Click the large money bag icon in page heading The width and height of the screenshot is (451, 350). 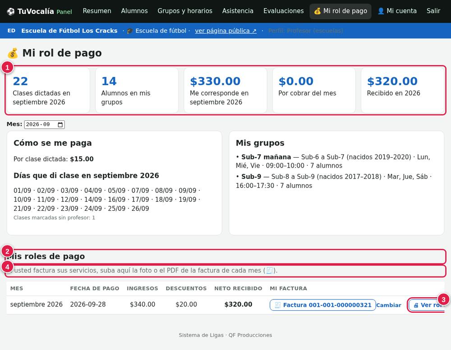13,53
